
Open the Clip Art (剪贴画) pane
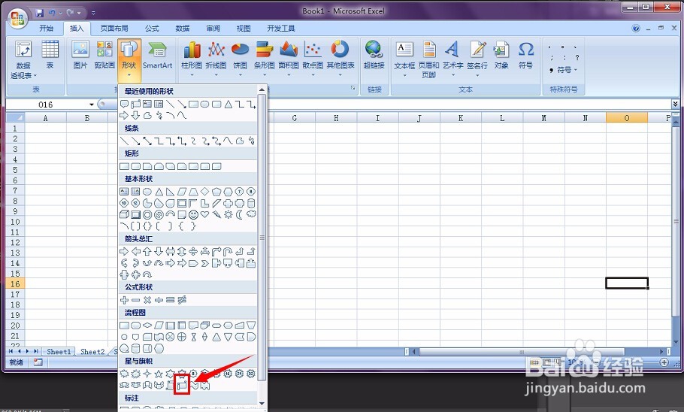[104, 55]
